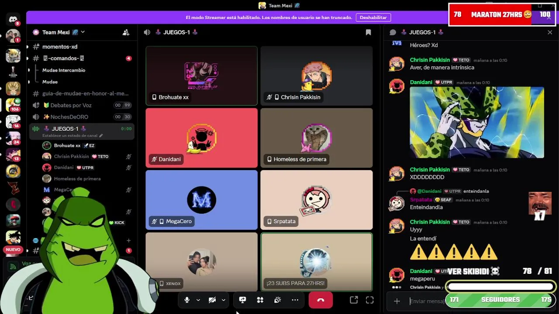Viewport: 559px width, 314px height.
Task: Click Srpatata's username in the chat
Action: [421, 200]
